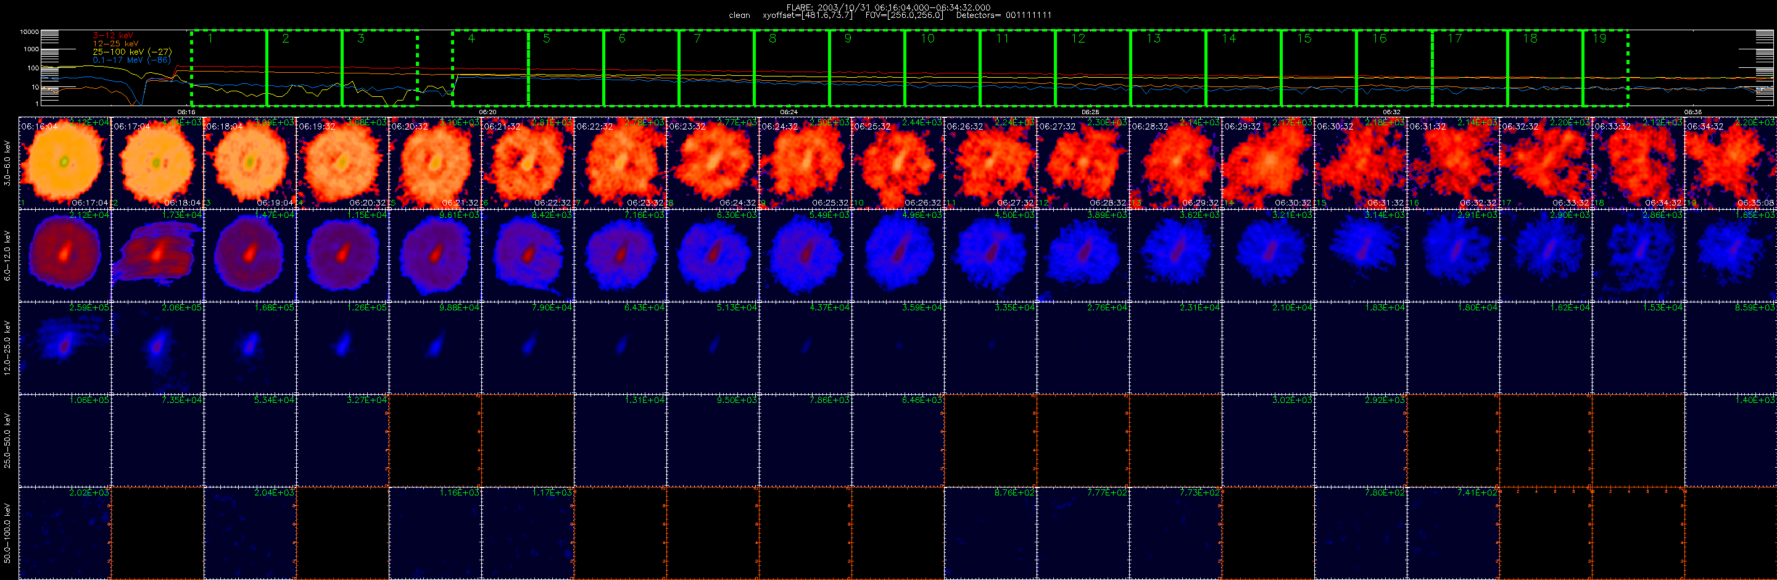
Task: Open the 3-6 keV image starting 06:25:32
Action: tap(898, 163)
